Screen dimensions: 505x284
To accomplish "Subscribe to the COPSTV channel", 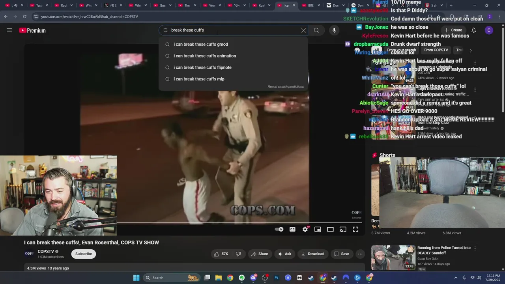I will (84, 254).
